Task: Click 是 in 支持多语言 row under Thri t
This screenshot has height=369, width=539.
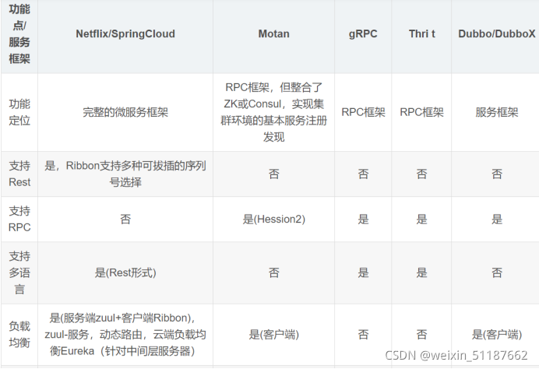Action: [422, 272]
